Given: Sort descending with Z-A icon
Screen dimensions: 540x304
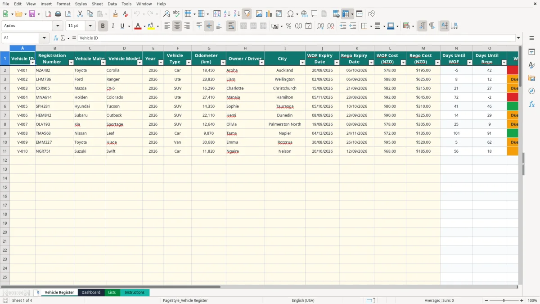Looking at the screenshot, I should click(x=237, y=14).
